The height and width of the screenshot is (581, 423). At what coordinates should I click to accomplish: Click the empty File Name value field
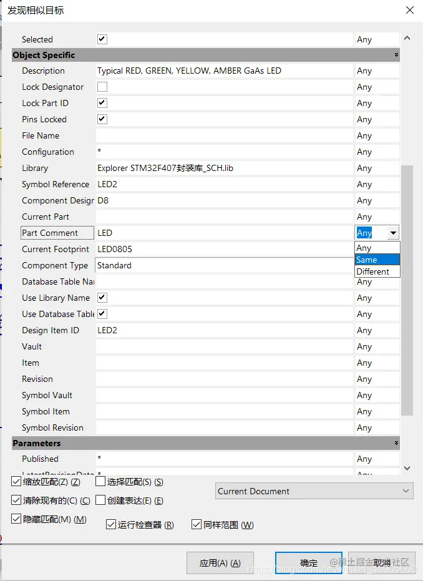click(224, 135)
